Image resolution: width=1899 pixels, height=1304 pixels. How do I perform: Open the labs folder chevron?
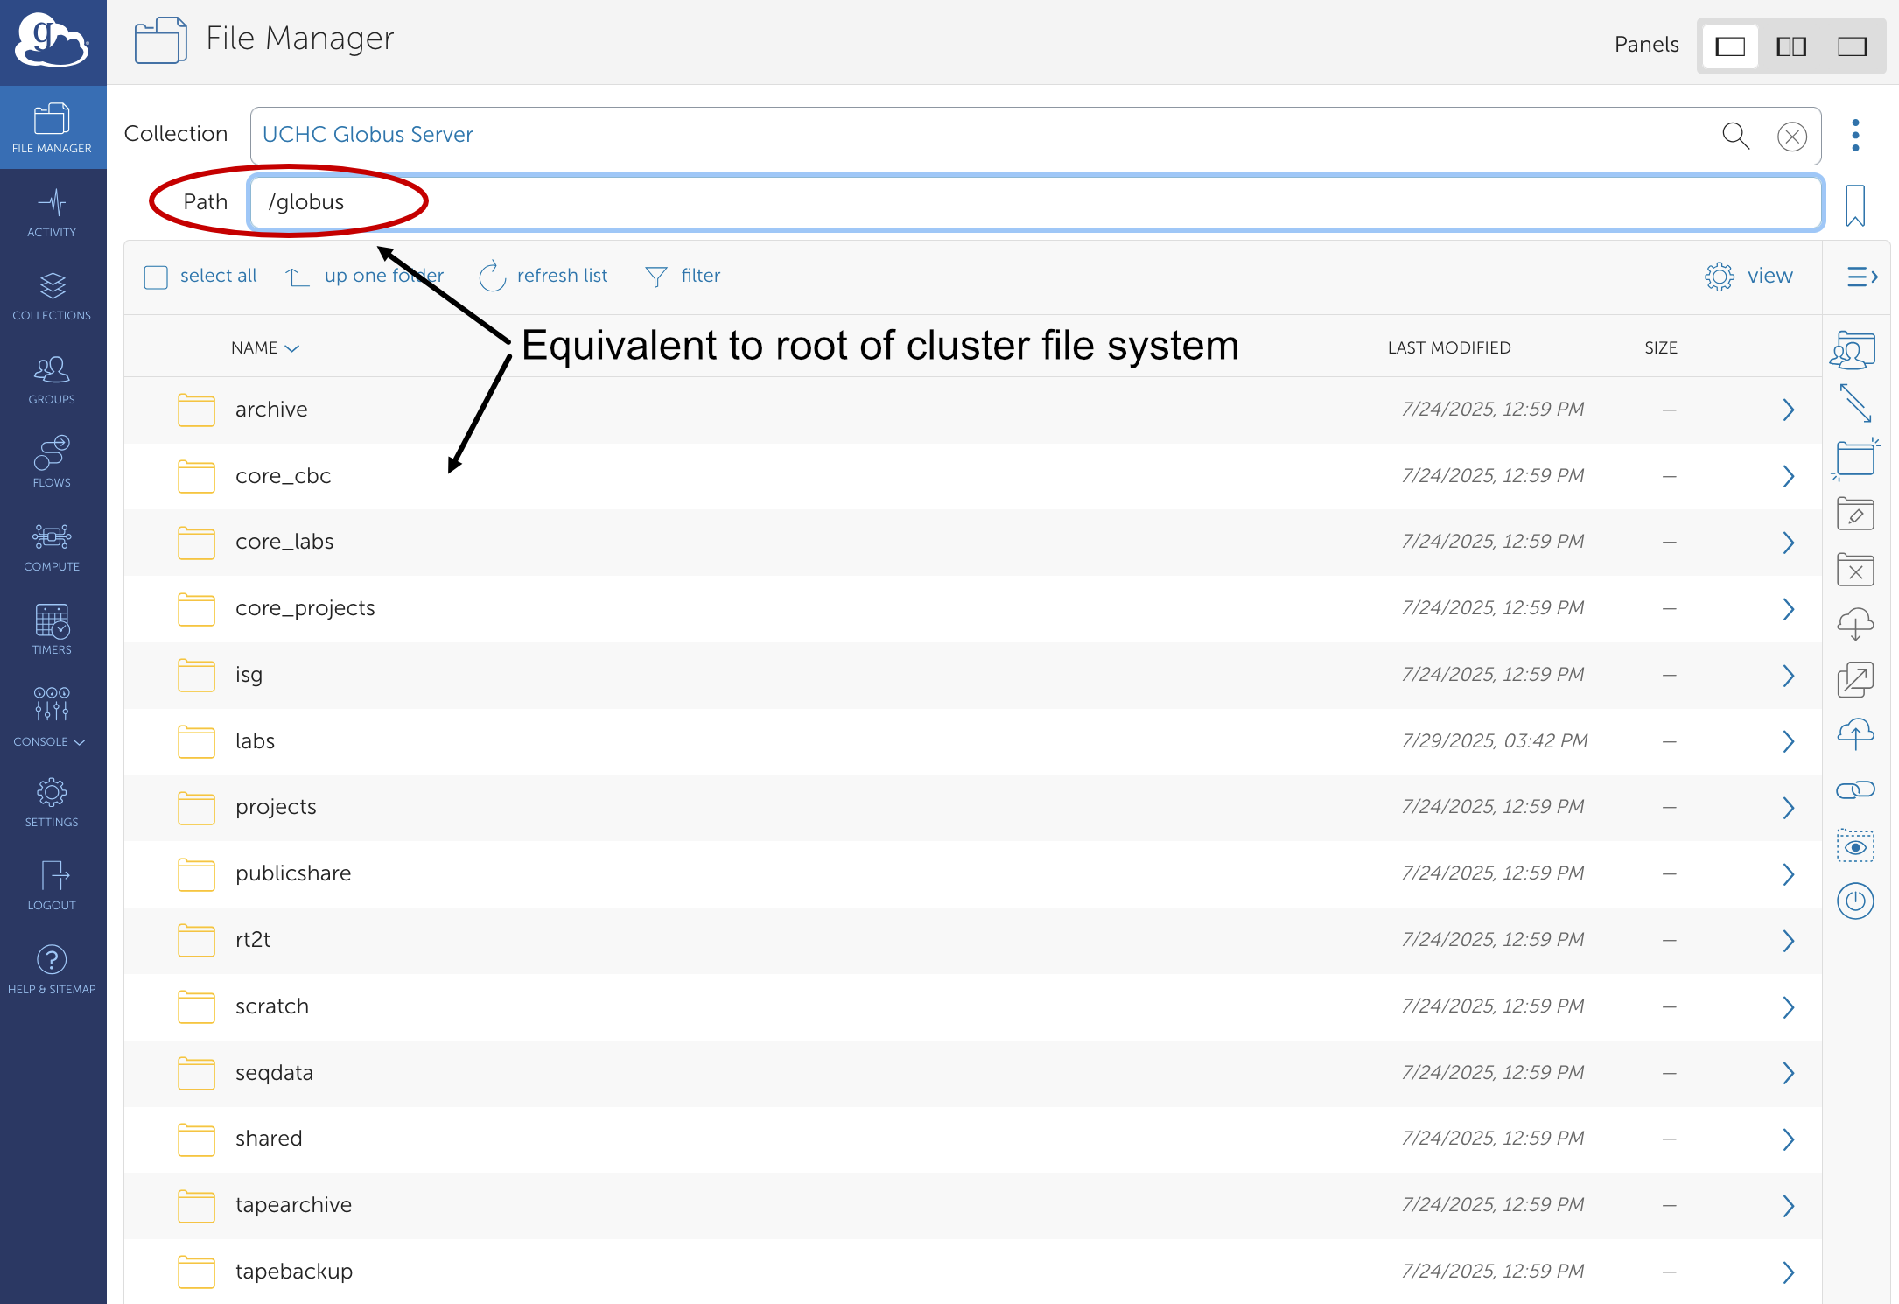click(1788, 741)
